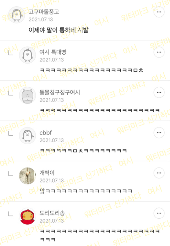Image resolution: width=170 pixels, height=246 pixels.
Task: Open username 동물칭구칭구여시
Action: click(60, 92)
